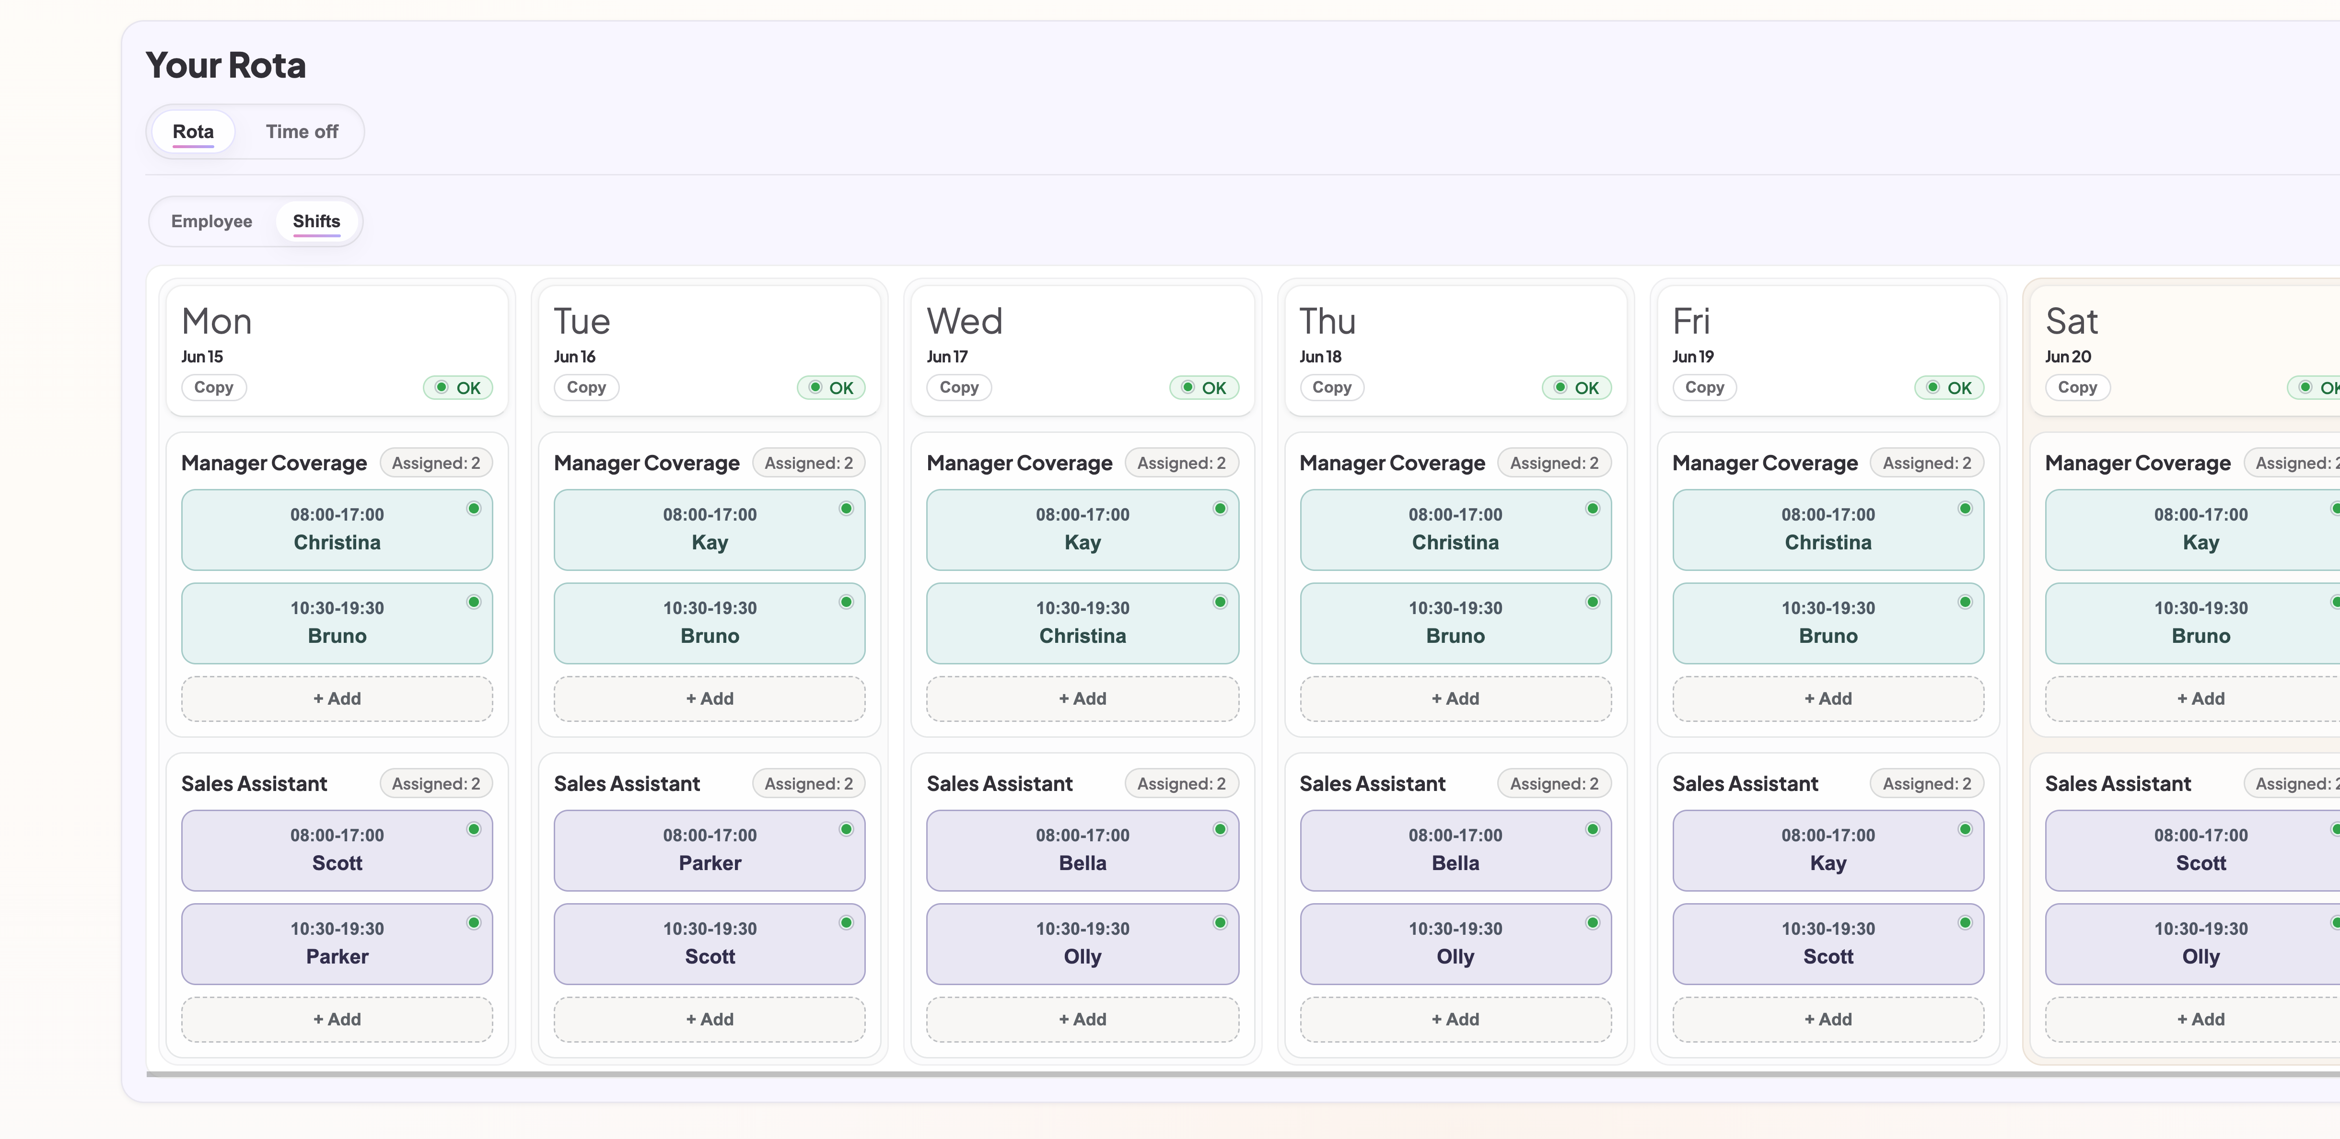The image size is (2340, 1139).
Task: Add a Manager Coverage shift on Wednesday
Action: point(1082,698)
